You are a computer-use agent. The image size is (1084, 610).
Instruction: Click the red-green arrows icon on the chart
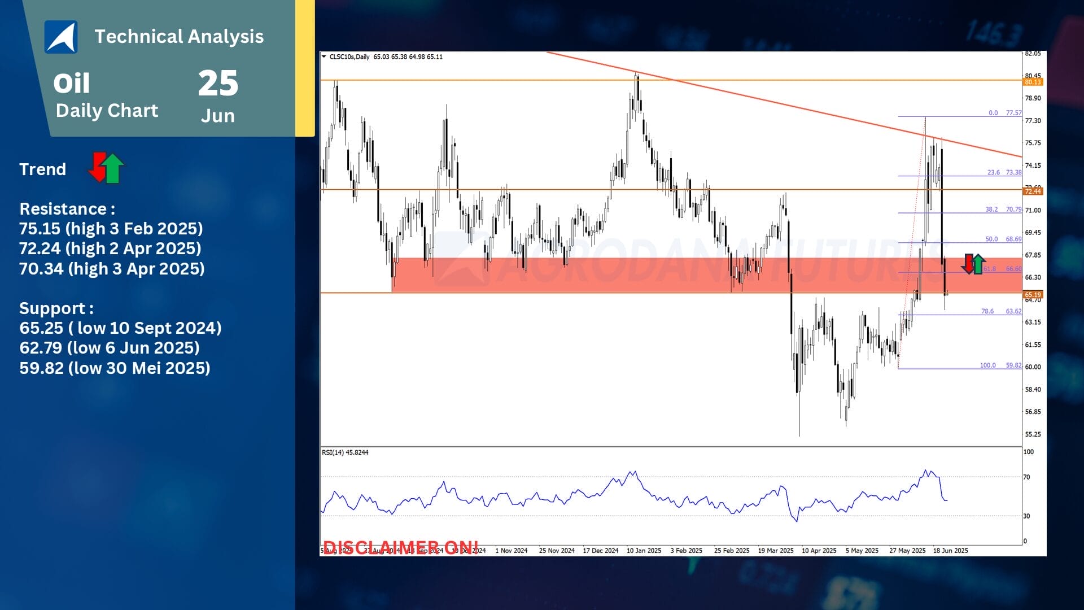(974, 264)
